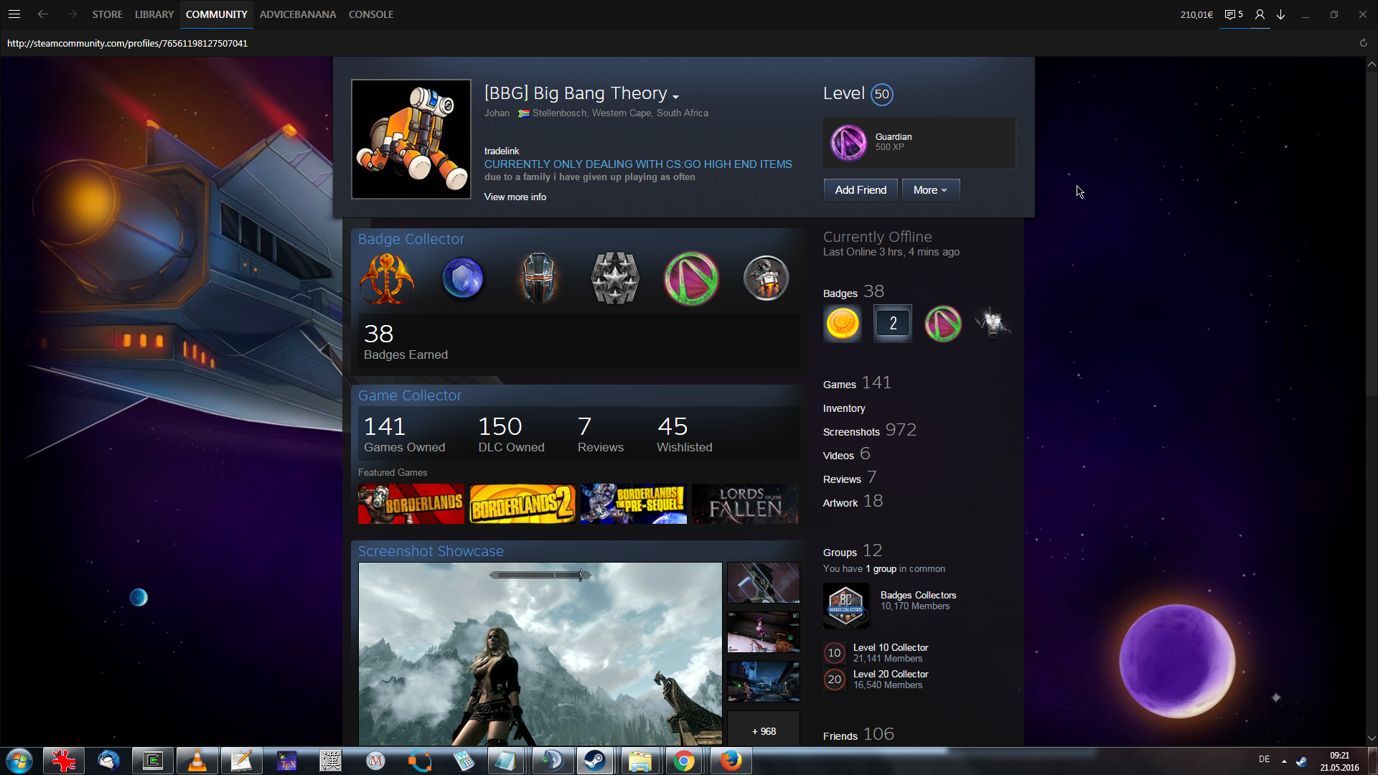Open the Guardian badge icon

848,142
